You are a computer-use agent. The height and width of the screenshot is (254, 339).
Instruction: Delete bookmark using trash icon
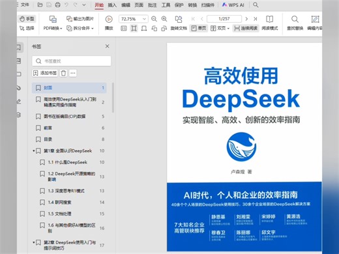pos(63,73)
